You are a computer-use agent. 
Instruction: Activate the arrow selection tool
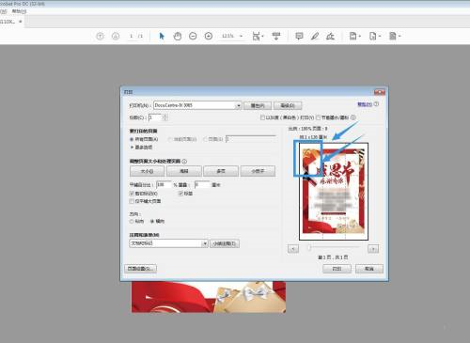click(162, 37)
